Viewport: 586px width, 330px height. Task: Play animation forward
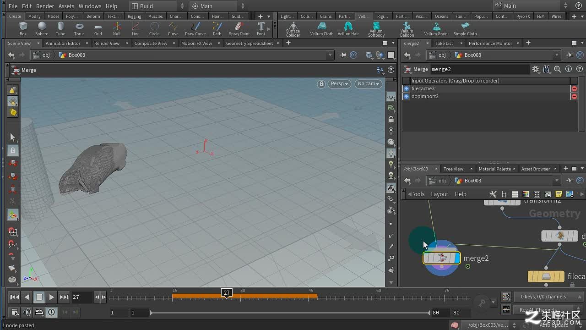51,297
